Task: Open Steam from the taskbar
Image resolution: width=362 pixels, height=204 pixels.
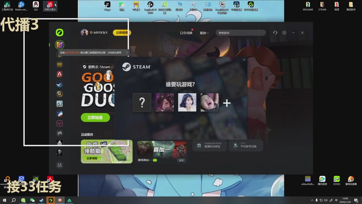Action: coord(42,200)
